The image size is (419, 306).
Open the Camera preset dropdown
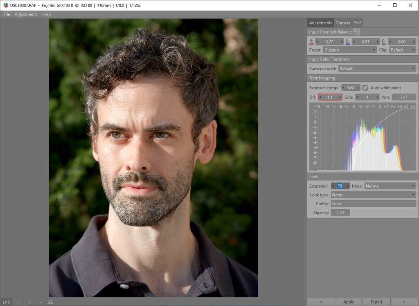point(377,69)
